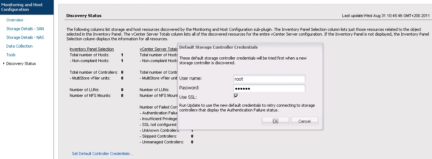Viewport: 432px width, 159px height.
Task: Select the vCenter Server Totals header
Action: click(x=159, y=49)
